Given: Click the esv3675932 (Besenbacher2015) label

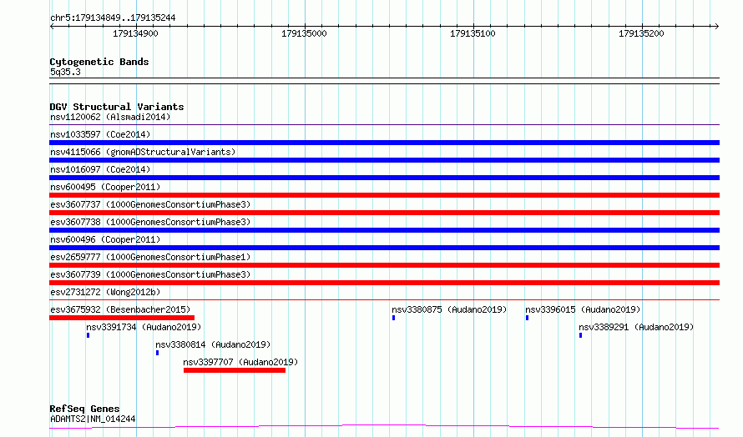Looking at the screenshot, I should point(120,309).
